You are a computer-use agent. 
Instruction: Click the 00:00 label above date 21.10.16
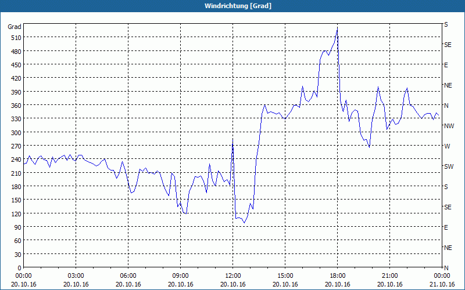pos(442,276)
